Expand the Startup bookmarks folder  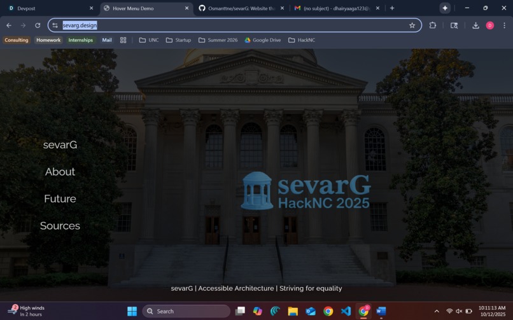click(178, 40)
